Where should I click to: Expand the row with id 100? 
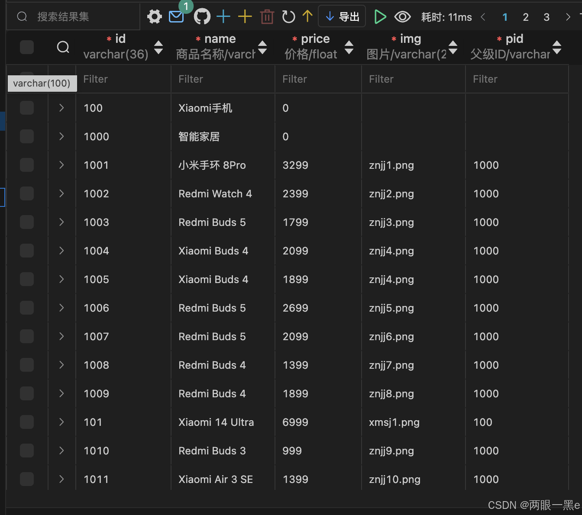click(x=61, y=108)
